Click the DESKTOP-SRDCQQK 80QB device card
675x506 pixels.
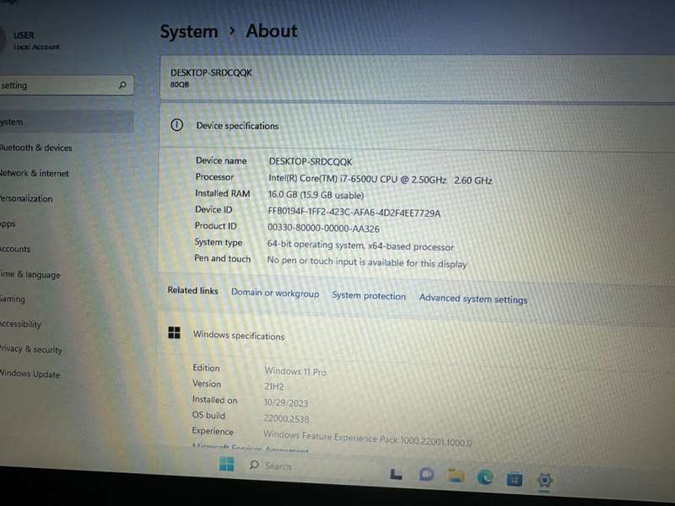(418, 78)
